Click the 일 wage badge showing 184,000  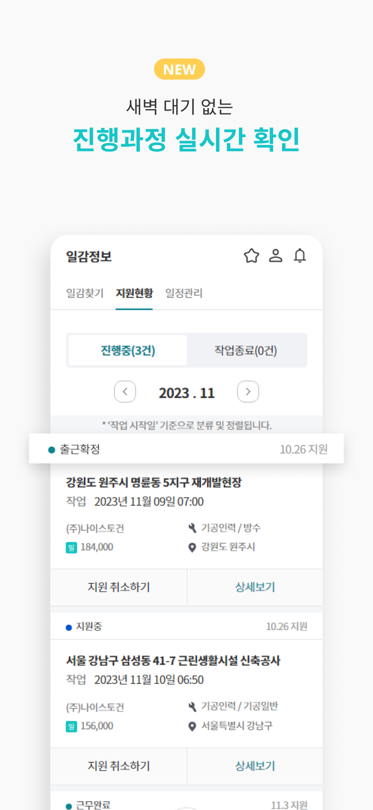click(x=72, y=547)
